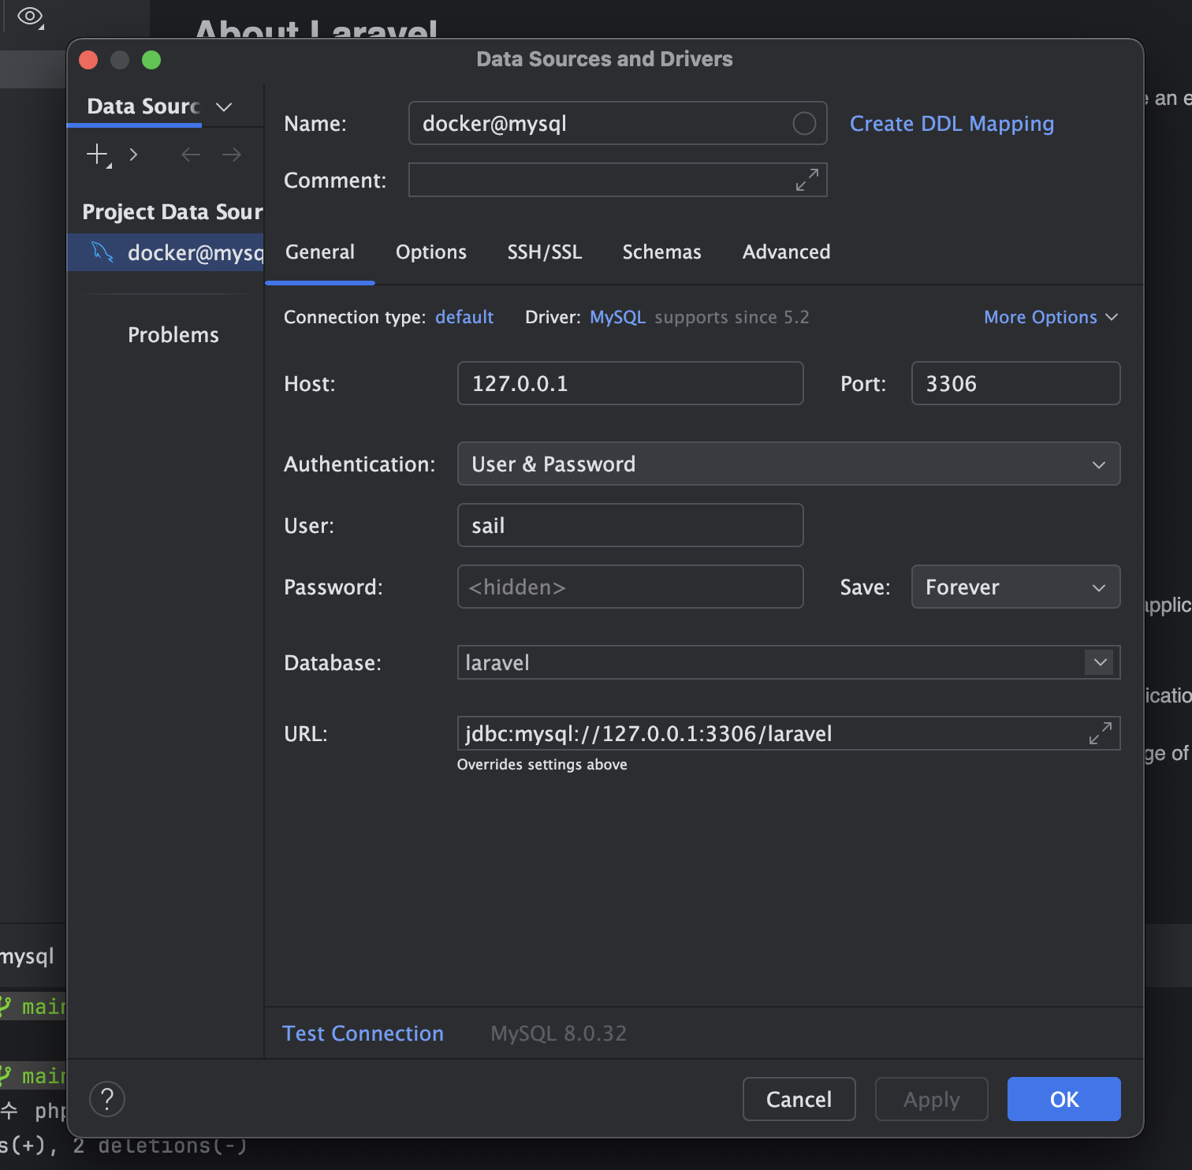Switch to the Schemas tab
Viewport: 1192px width, 1170px height.
[661, 252]
